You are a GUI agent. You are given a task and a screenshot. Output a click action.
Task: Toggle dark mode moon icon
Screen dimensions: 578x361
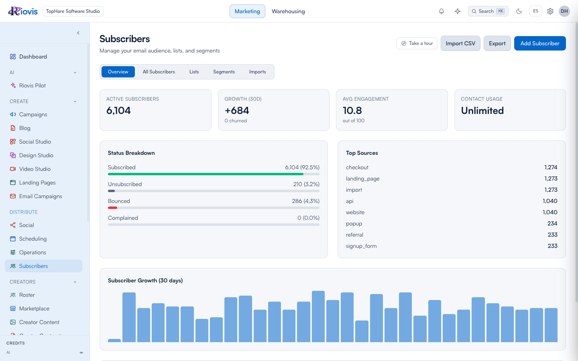click(x=519, y=11)
